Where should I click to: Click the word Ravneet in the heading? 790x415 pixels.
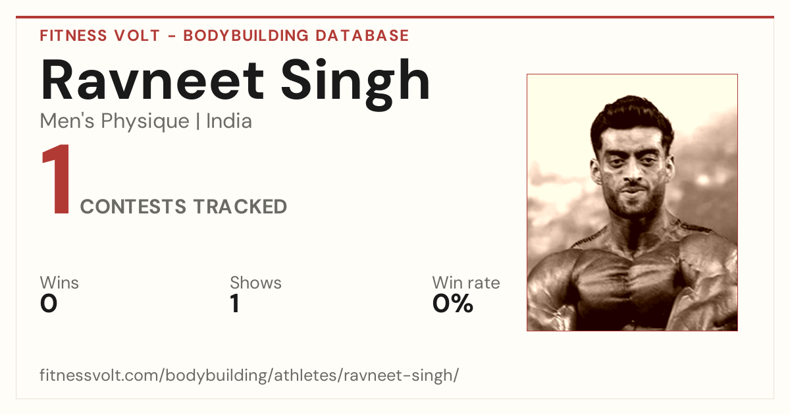pyautogui.click(x=153, y=82)
